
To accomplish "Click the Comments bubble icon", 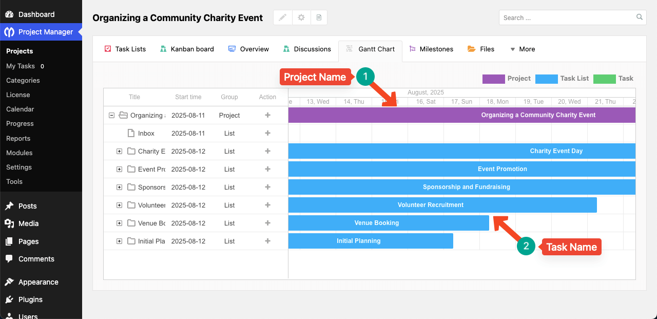I will pos(9,259).
